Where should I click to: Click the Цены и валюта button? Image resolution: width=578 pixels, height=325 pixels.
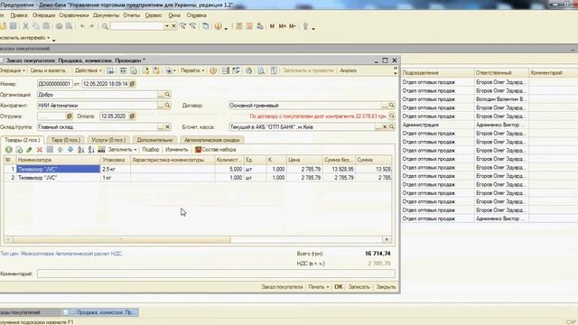[48, 70]
